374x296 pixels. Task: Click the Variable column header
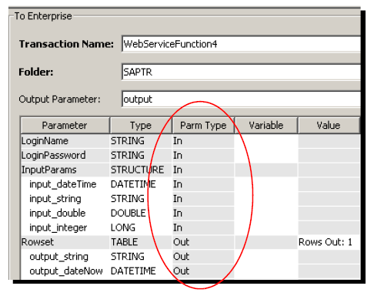(266, 126)
